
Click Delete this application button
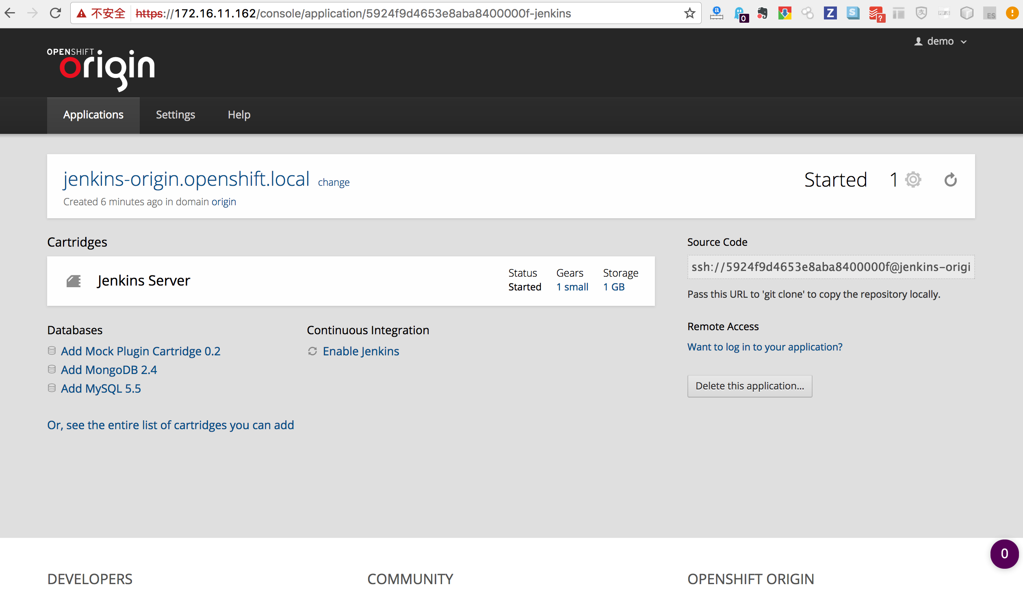(750, 386)
